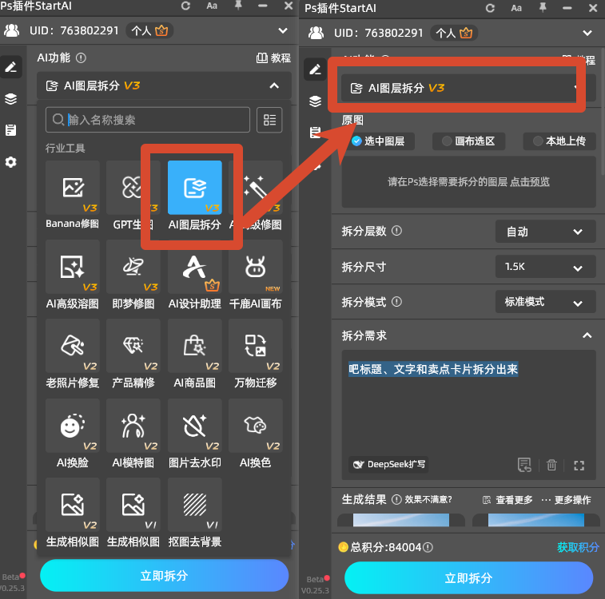Open AI换色 tool

(x=256, y=434)
